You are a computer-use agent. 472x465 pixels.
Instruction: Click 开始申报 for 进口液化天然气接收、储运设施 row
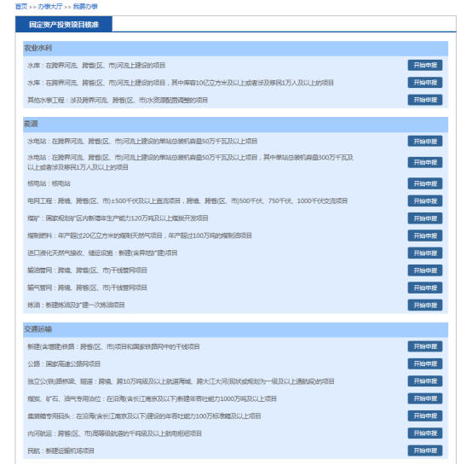(425, 253)
